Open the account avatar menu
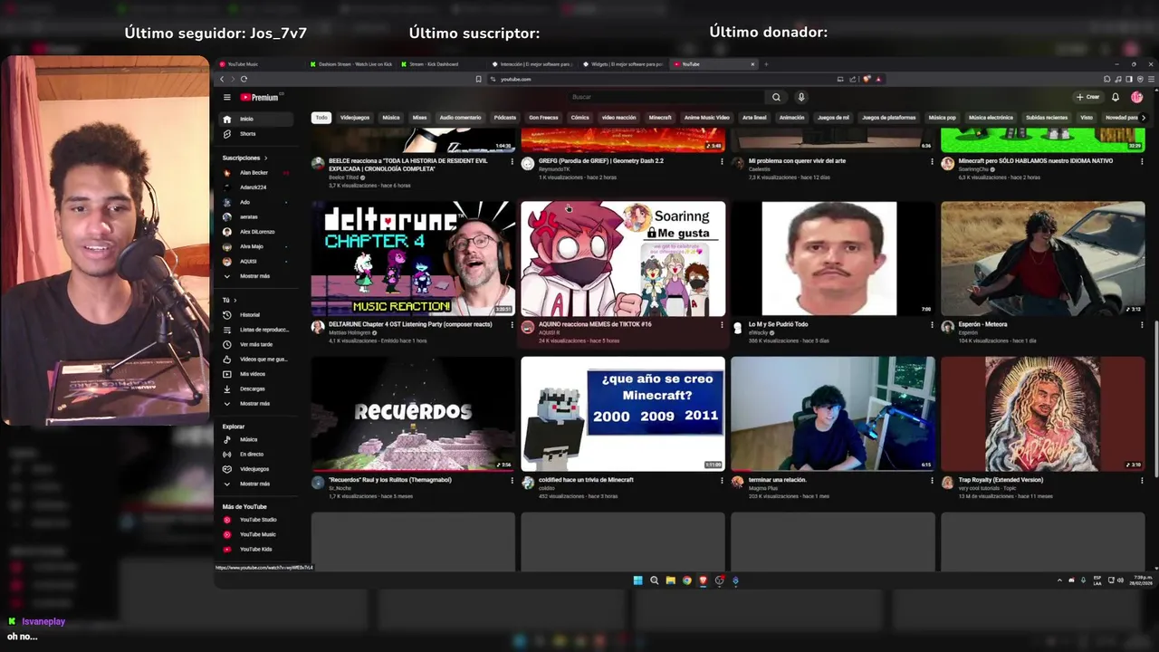This screenshot has height=652, width=1159. point(1136,97)
